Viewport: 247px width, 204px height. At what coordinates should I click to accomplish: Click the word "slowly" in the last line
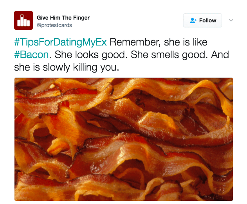[56, 67]
